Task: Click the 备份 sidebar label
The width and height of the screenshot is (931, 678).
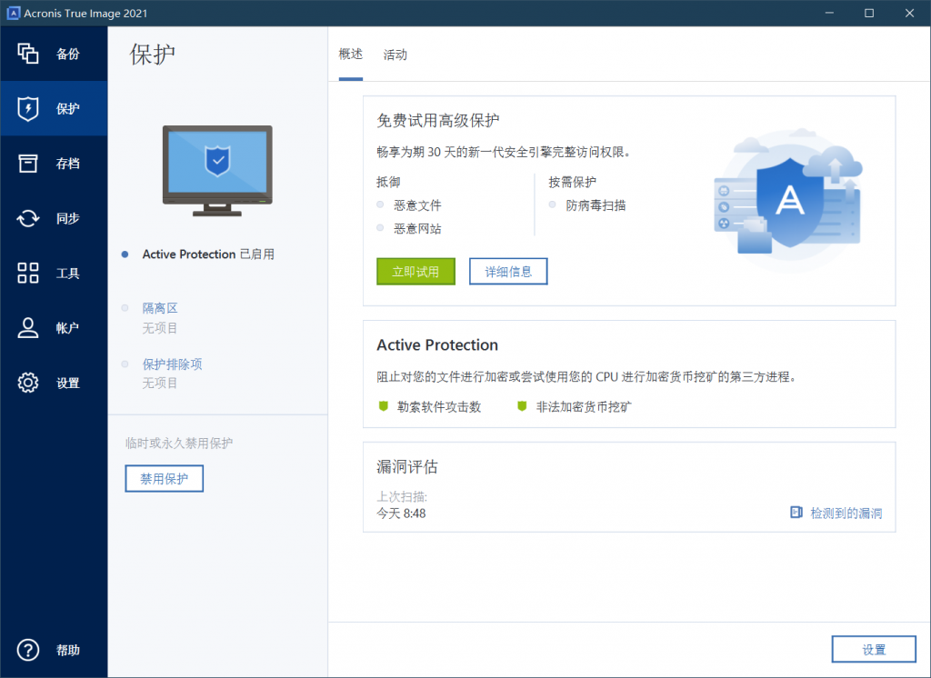Action: 67,54
